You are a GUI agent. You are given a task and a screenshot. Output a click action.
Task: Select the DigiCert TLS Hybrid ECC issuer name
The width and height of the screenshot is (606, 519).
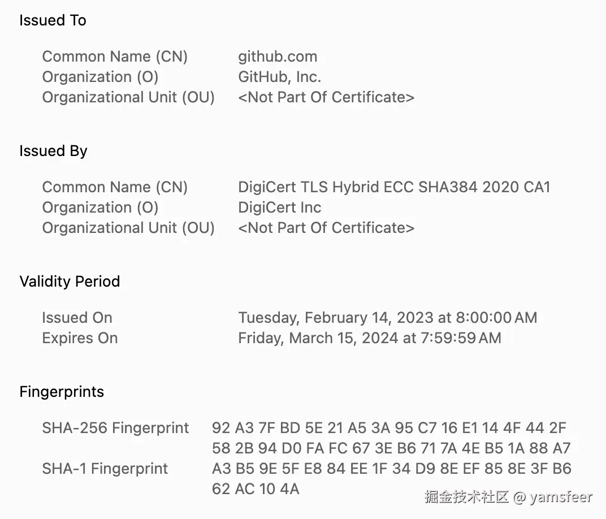click(394, 187)
